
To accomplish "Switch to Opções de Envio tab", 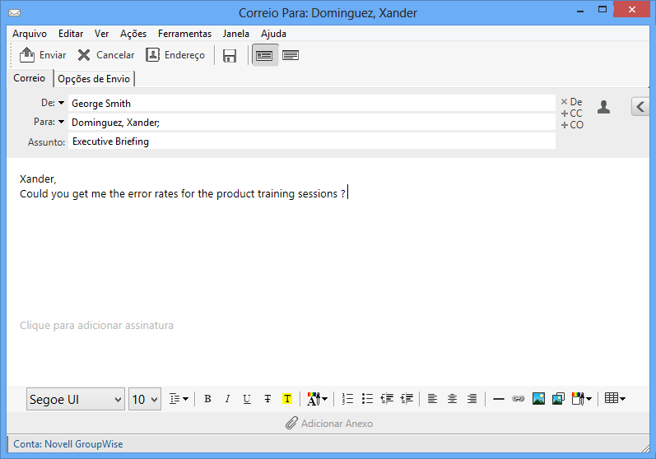I will (94, 79).
